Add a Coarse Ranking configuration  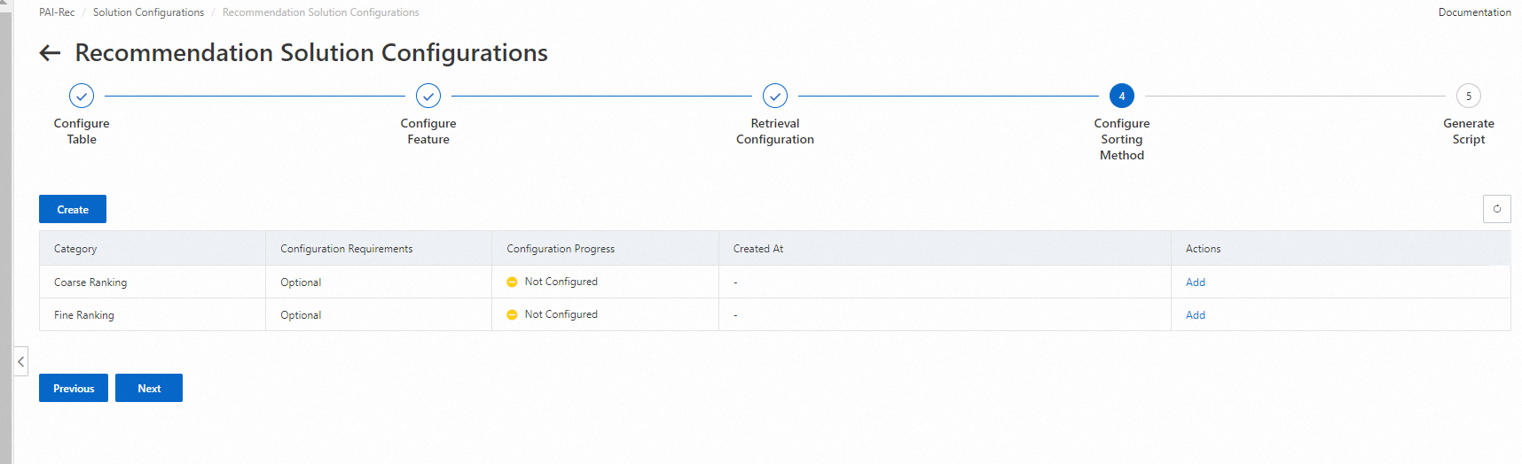pos(1196,282)
